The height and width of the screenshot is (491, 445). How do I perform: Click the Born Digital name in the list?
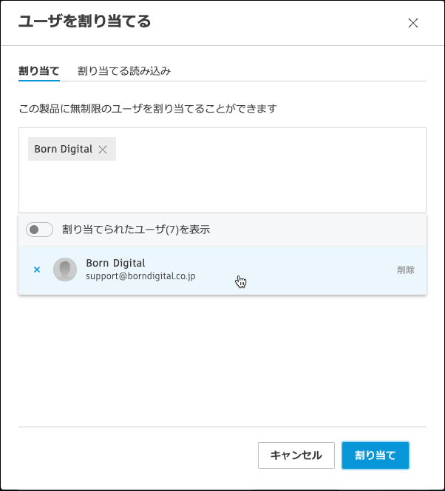[115, 263]
